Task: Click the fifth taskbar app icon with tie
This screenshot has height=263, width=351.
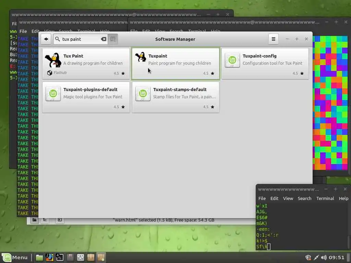Action: tap(70, 258)
